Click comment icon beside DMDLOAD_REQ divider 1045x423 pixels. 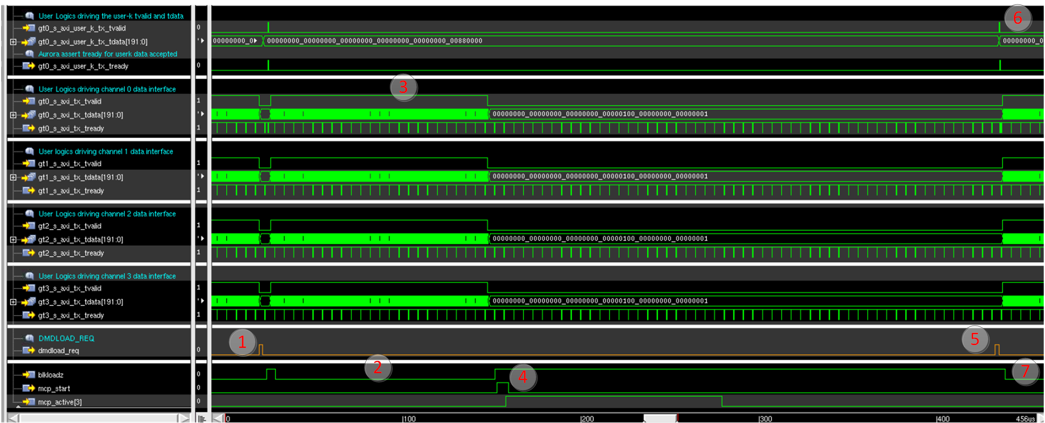[x=30, y=338]
